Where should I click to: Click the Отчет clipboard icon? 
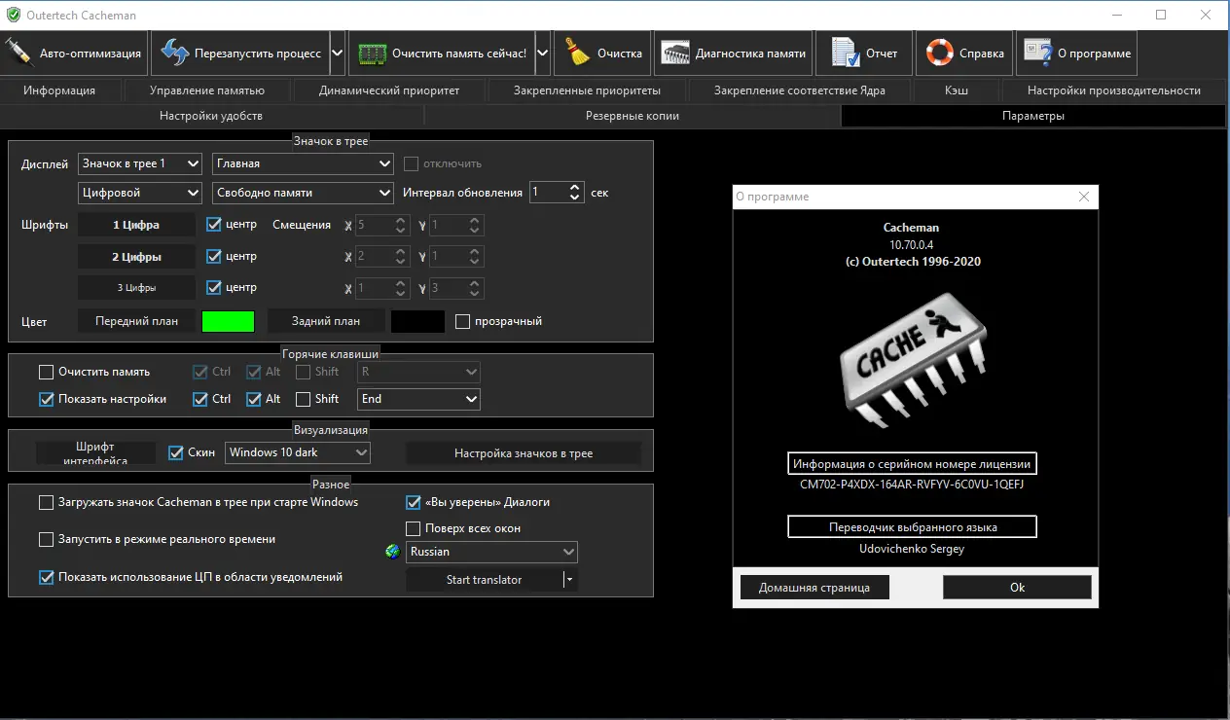click(845, 53)
